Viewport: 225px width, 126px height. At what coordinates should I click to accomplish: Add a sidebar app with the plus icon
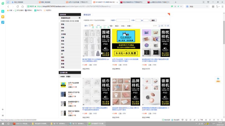(x=3, y=109)
